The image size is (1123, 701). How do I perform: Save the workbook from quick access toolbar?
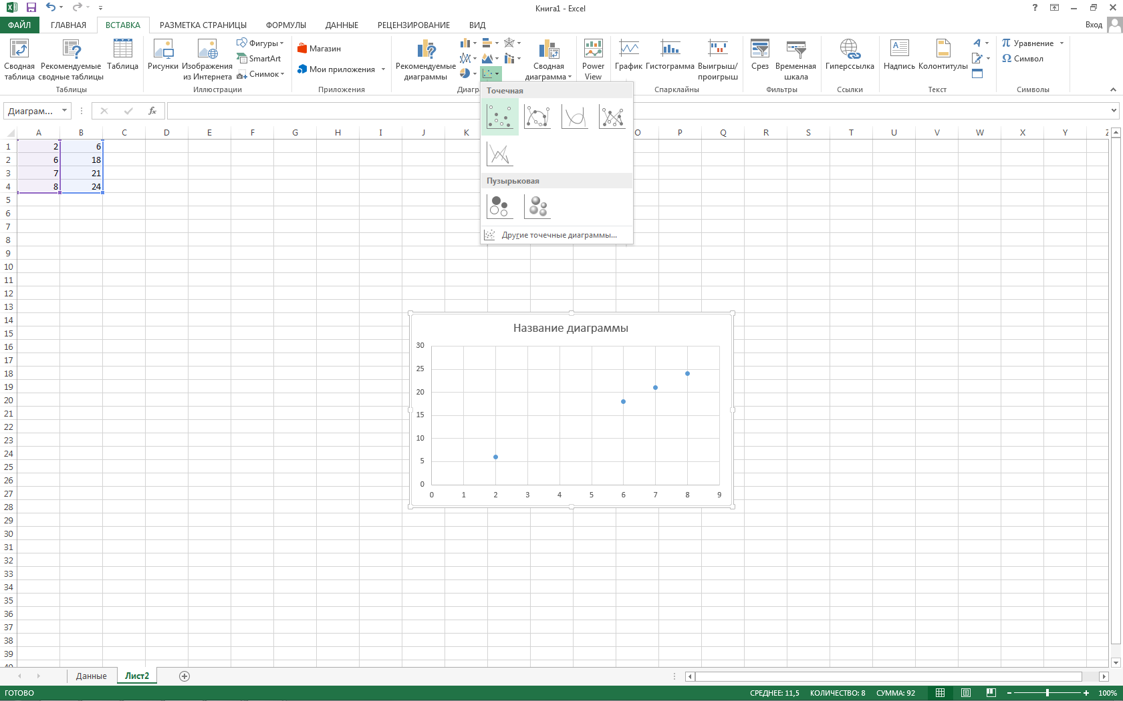point(31,8)
